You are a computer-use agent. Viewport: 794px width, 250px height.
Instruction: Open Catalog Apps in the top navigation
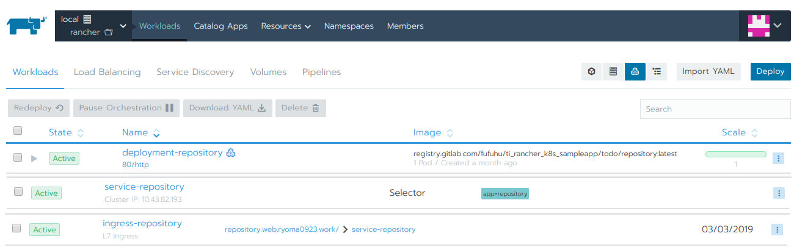tap(220, 26)
